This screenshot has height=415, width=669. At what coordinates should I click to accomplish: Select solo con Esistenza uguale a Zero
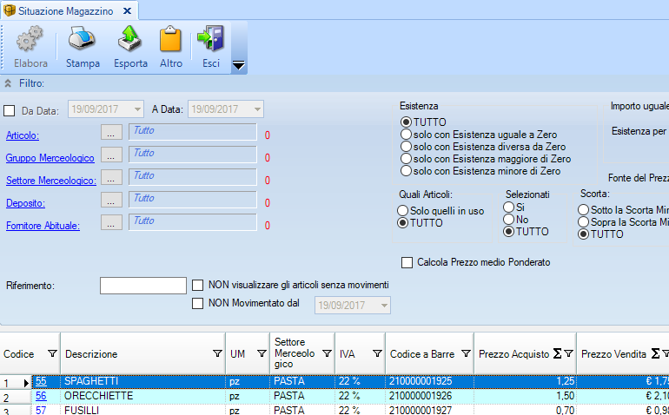[406, 135]
